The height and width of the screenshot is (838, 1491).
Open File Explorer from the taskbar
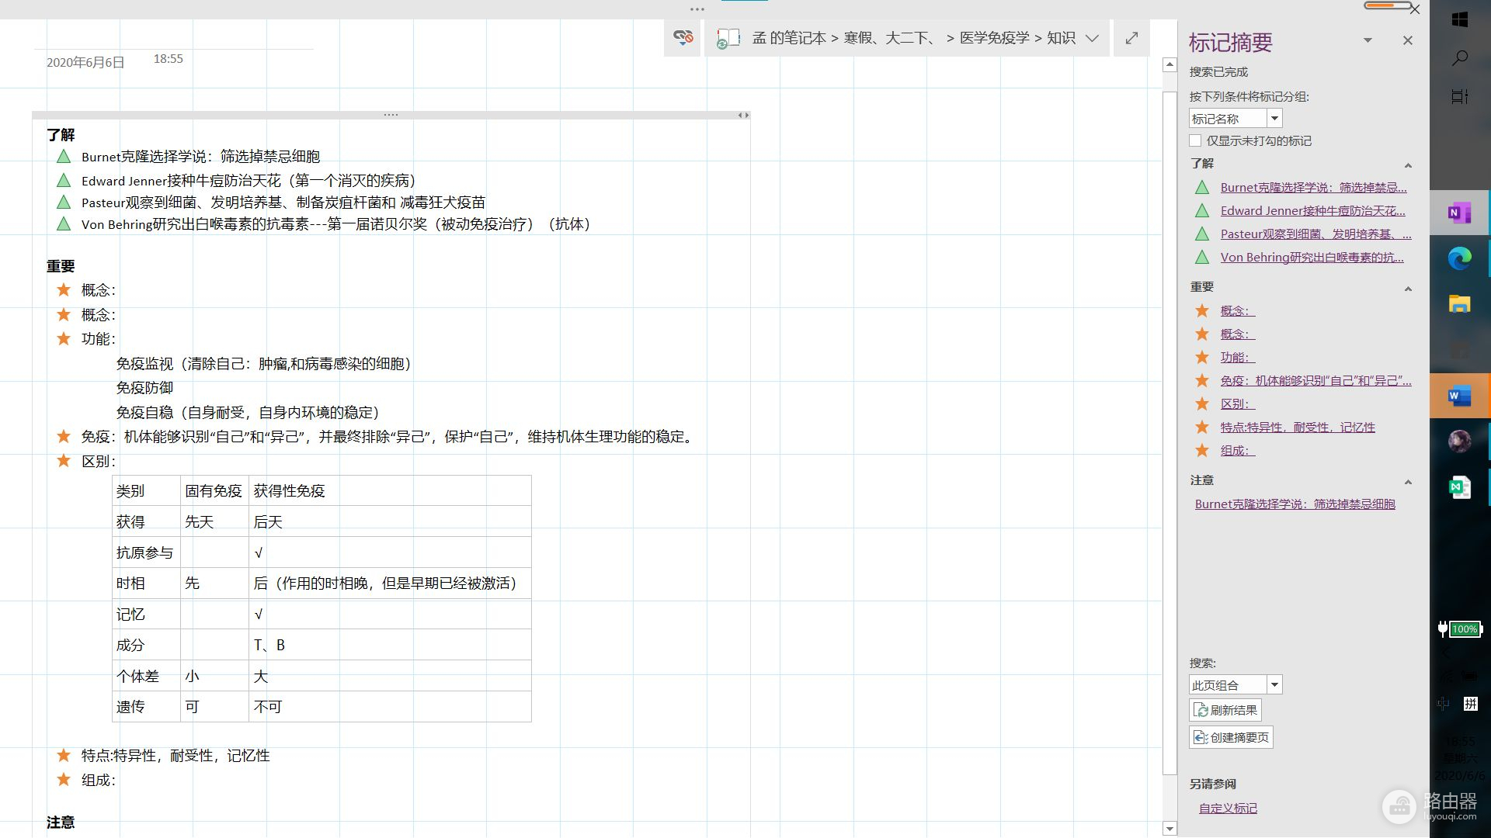(x=1459, y=304)
